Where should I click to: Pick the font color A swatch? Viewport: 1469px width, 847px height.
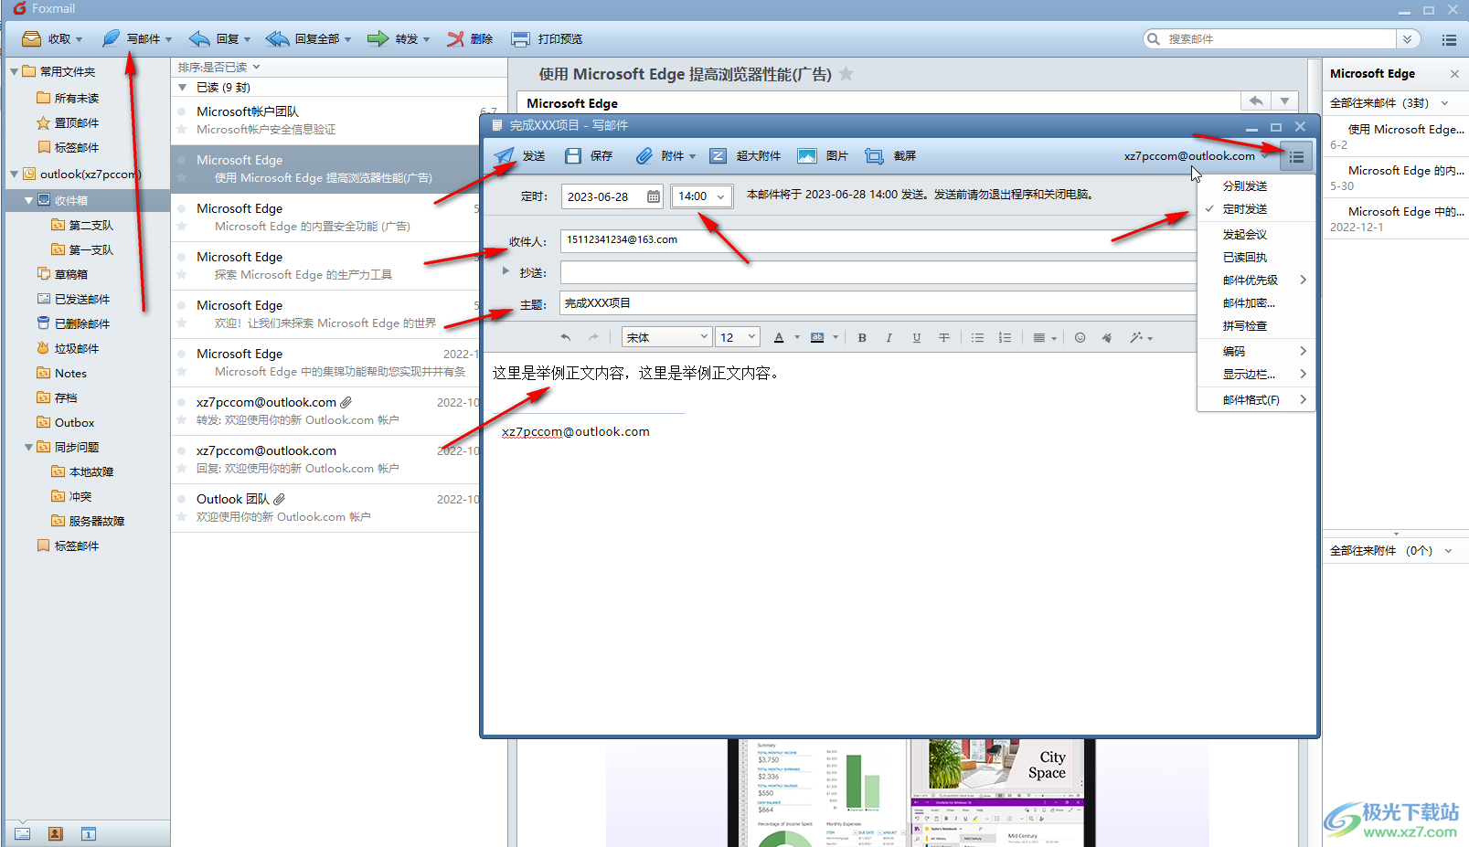[779, 338]
